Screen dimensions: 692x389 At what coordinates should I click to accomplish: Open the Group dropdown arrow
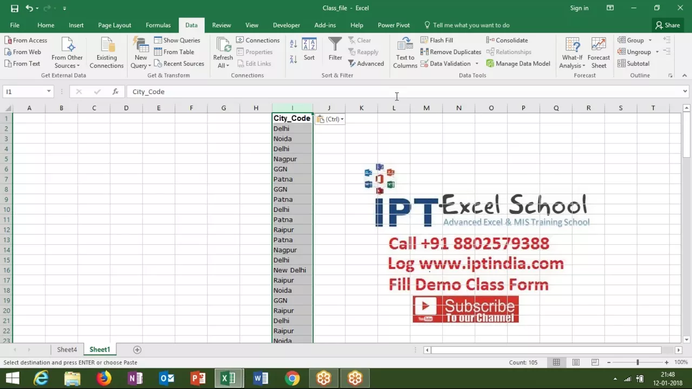click(x=650, y=41)
